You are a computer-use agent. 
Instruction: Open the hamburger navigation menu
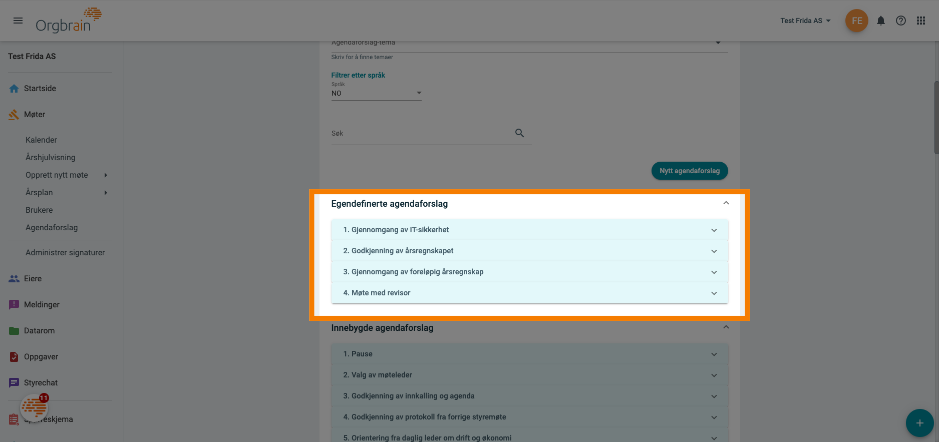pyautogui.click(x=18, y=21)
